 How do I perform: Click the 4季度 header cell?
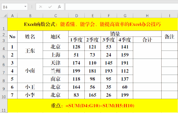[x=125, y=40]
